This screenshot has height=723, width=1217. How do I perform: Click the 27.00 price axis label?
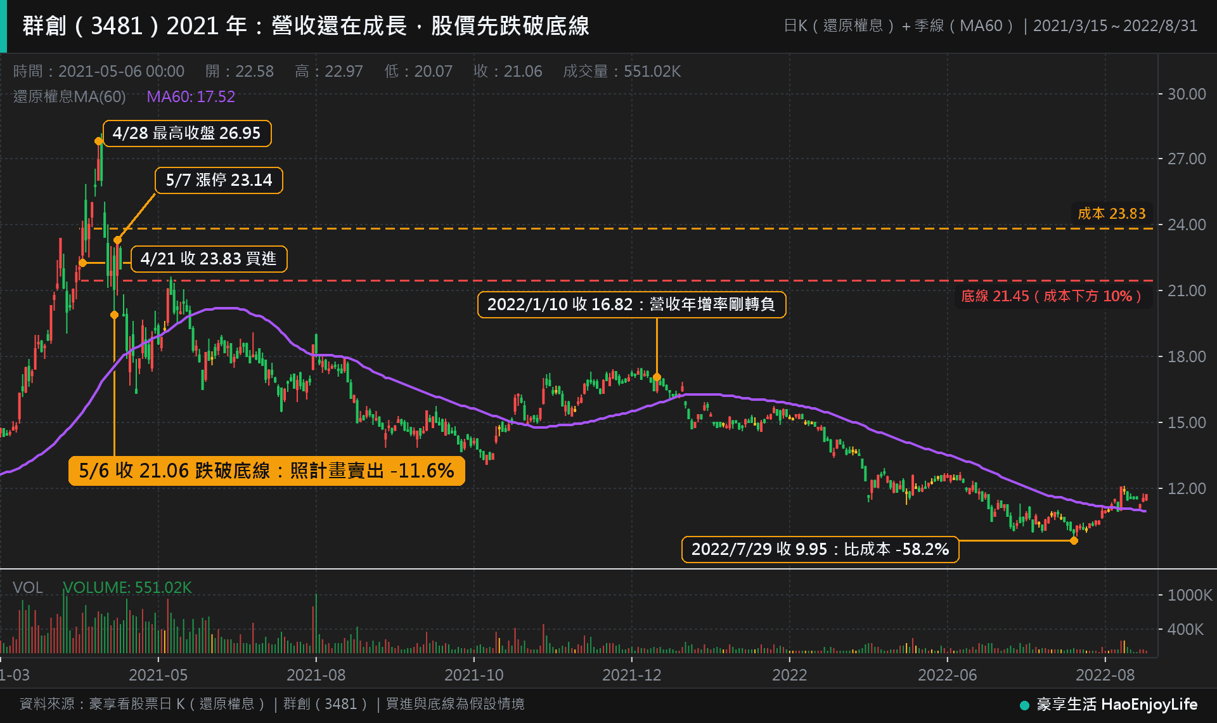coord(1187,159)
